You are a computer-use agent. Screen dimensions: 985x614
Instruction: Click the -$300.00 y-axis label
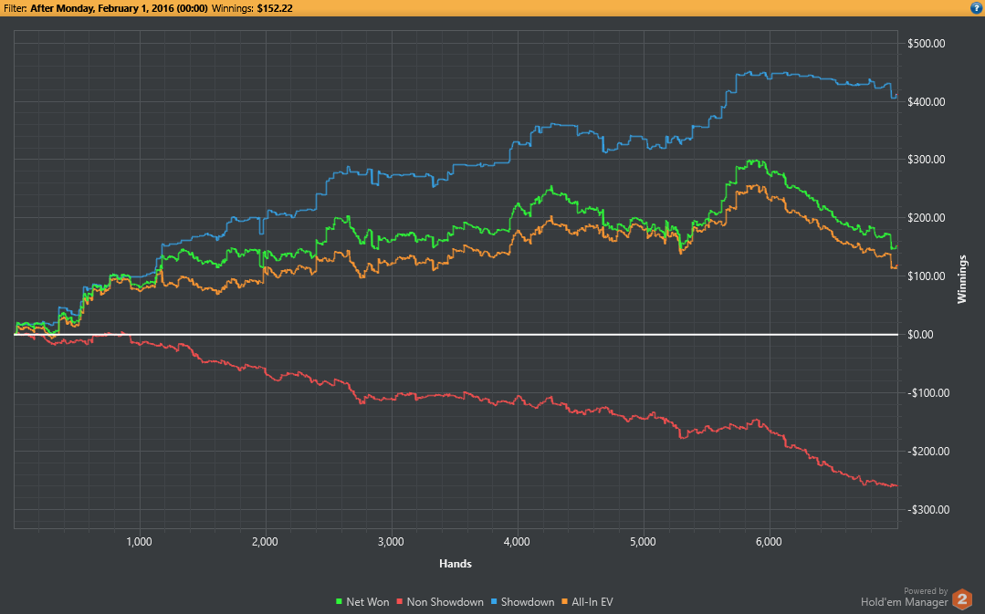click(x=927, y=509)
